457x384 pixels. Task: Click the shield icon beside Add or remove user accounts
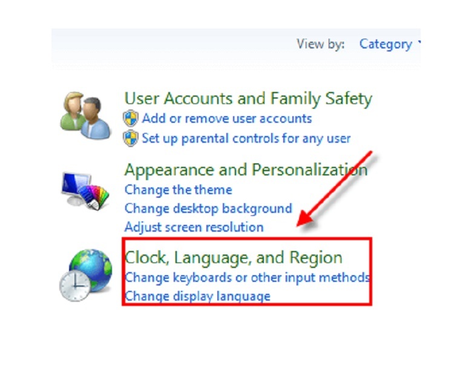[x=131, y=118]
